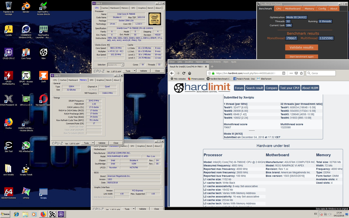Open Zwift desktop icon
Screen dimensions: 349x218
[x=43, y=77]
